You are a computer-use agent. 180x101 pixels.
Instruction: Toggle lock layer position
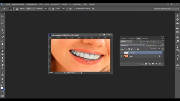[x=135, y=49]
